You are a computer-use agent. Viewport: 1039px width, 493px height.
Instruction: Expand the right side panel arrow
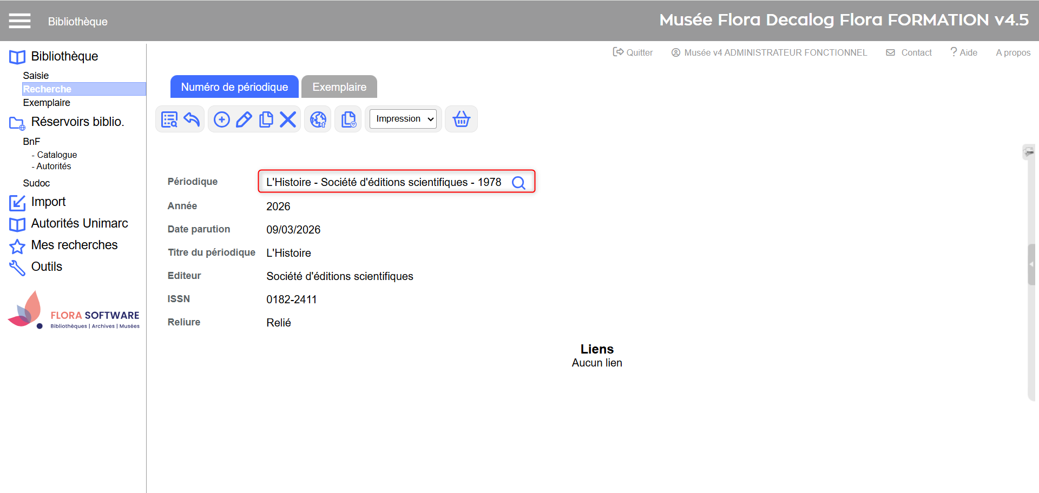(x=1031, y=264)
